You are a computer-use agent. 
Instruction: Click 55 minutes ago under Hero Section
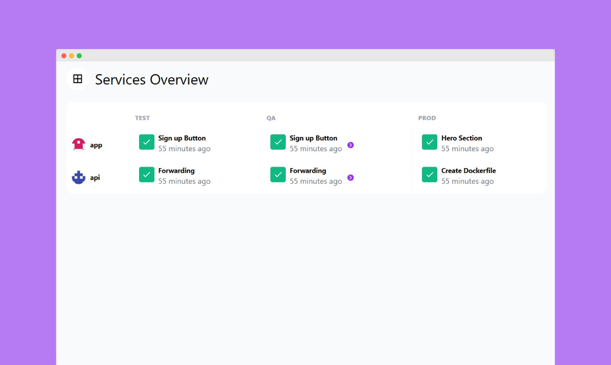[x=468, y=149]
